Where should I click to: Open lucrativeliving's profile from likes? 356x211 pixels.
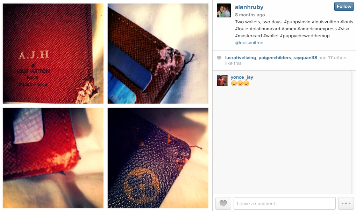[x=241, y=58]
